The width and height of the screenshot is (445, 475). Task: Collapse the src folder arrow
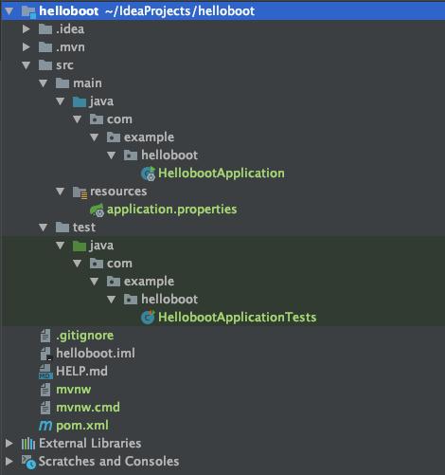pos(27,65)
